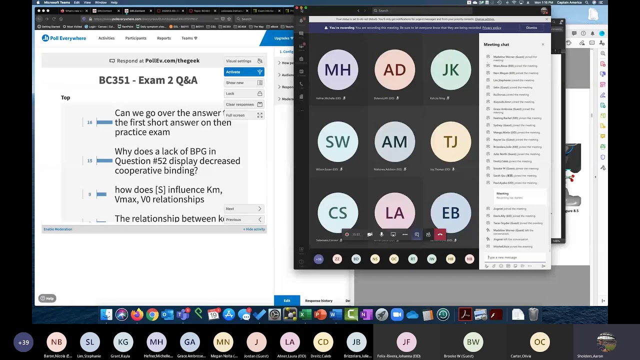Open the View menu in the menu bar
The height and width of the screenshot is (360, 640).
pos(87,2)
